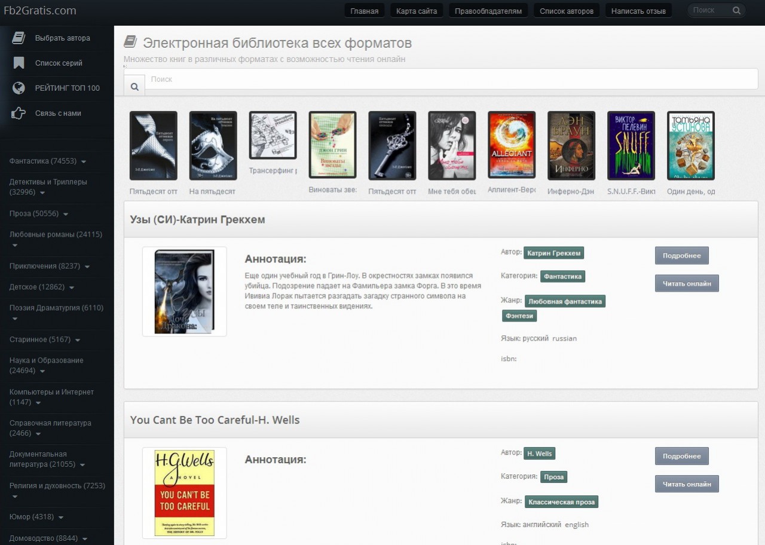
Task: Expand the Детективы и Триллеры category
Action: click(41, 192)
